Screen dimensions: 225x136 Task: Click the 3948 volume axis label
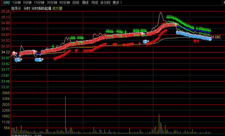coord(6,93)
